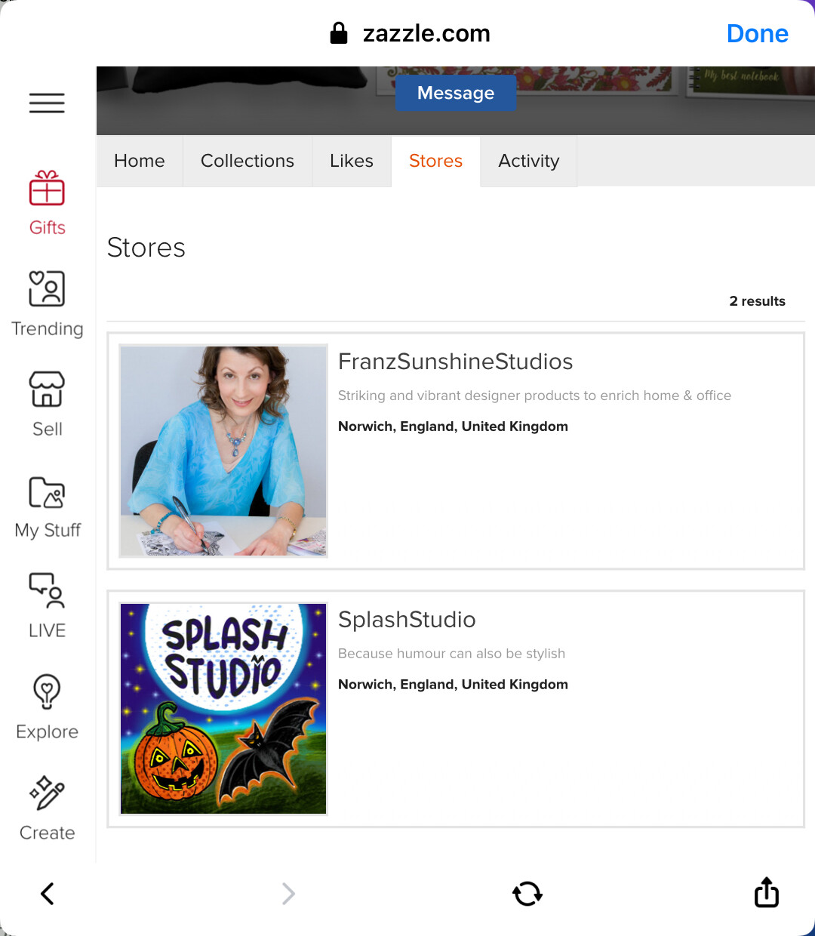Open the Likes tab
Image resolution: width=815 pixels, height=936 pixels.
(x=352, y=161)
